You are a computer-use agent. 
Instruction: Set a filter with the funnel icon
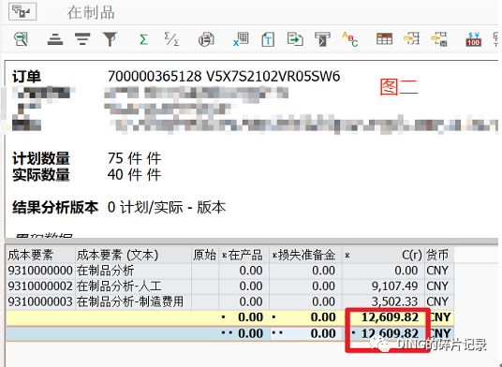[111, 39]
